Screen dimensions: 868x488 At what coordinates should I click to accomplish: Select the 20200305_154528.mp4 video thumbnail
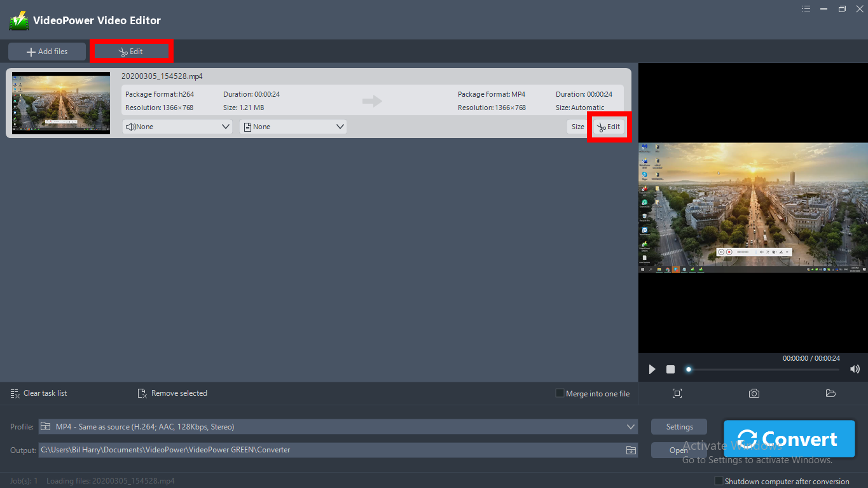(x=61, y=102)
